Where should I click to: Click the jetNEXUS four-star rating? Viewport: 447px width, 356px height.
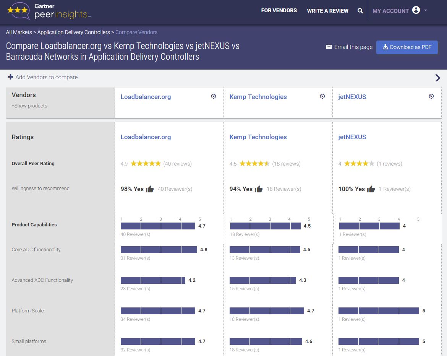[x=359, y=163]
